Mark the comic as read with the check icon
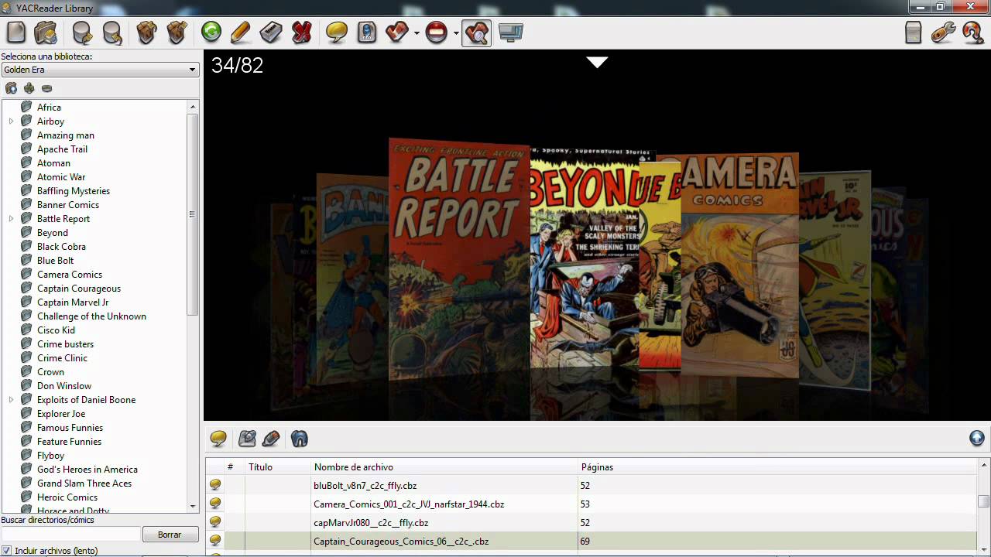This screenshot has width=991, height=557. [x=396, y=32]
